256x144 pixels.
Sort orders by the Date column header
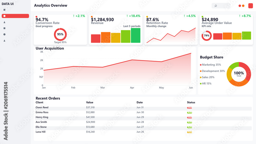[140, 102]
